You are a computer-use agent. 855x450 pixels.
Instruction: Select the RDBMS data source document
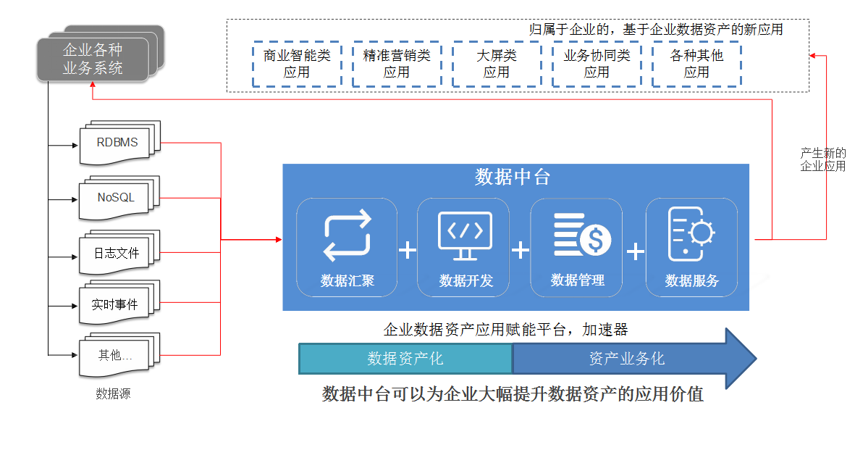[120, 143]
